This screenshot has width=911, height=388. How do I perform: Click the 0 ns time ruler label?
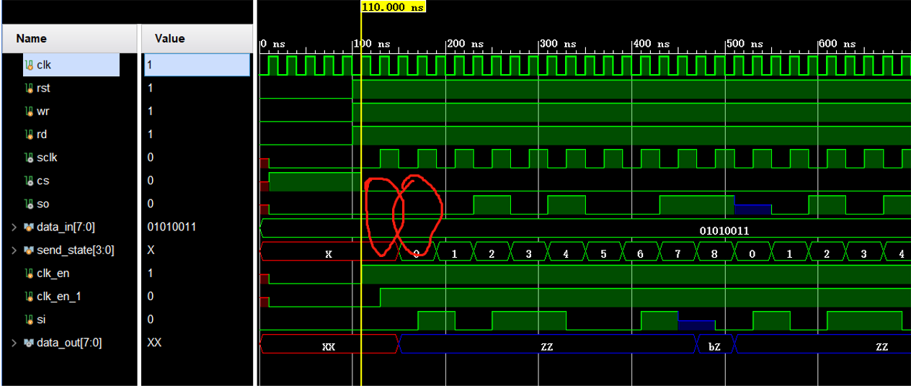273,44
